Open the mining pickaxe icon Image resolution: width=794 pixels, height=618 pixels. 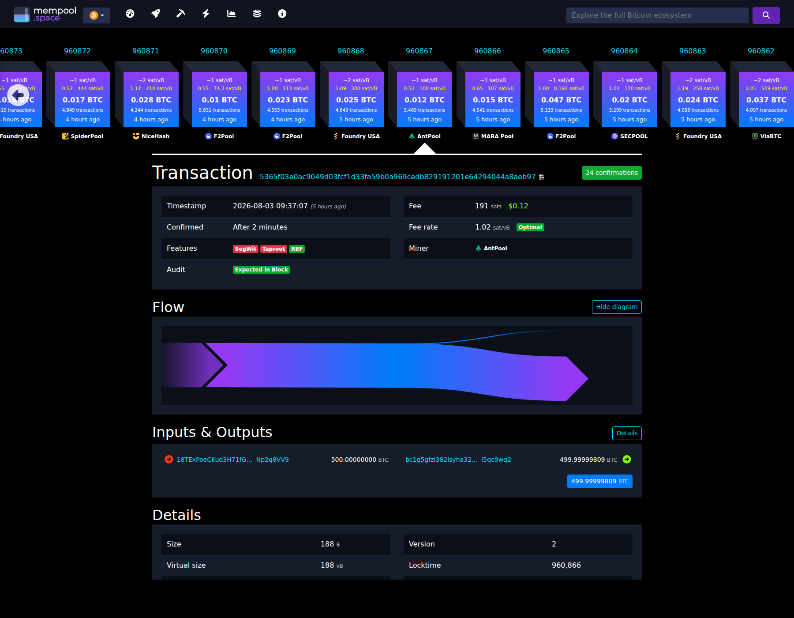point(181,14)
